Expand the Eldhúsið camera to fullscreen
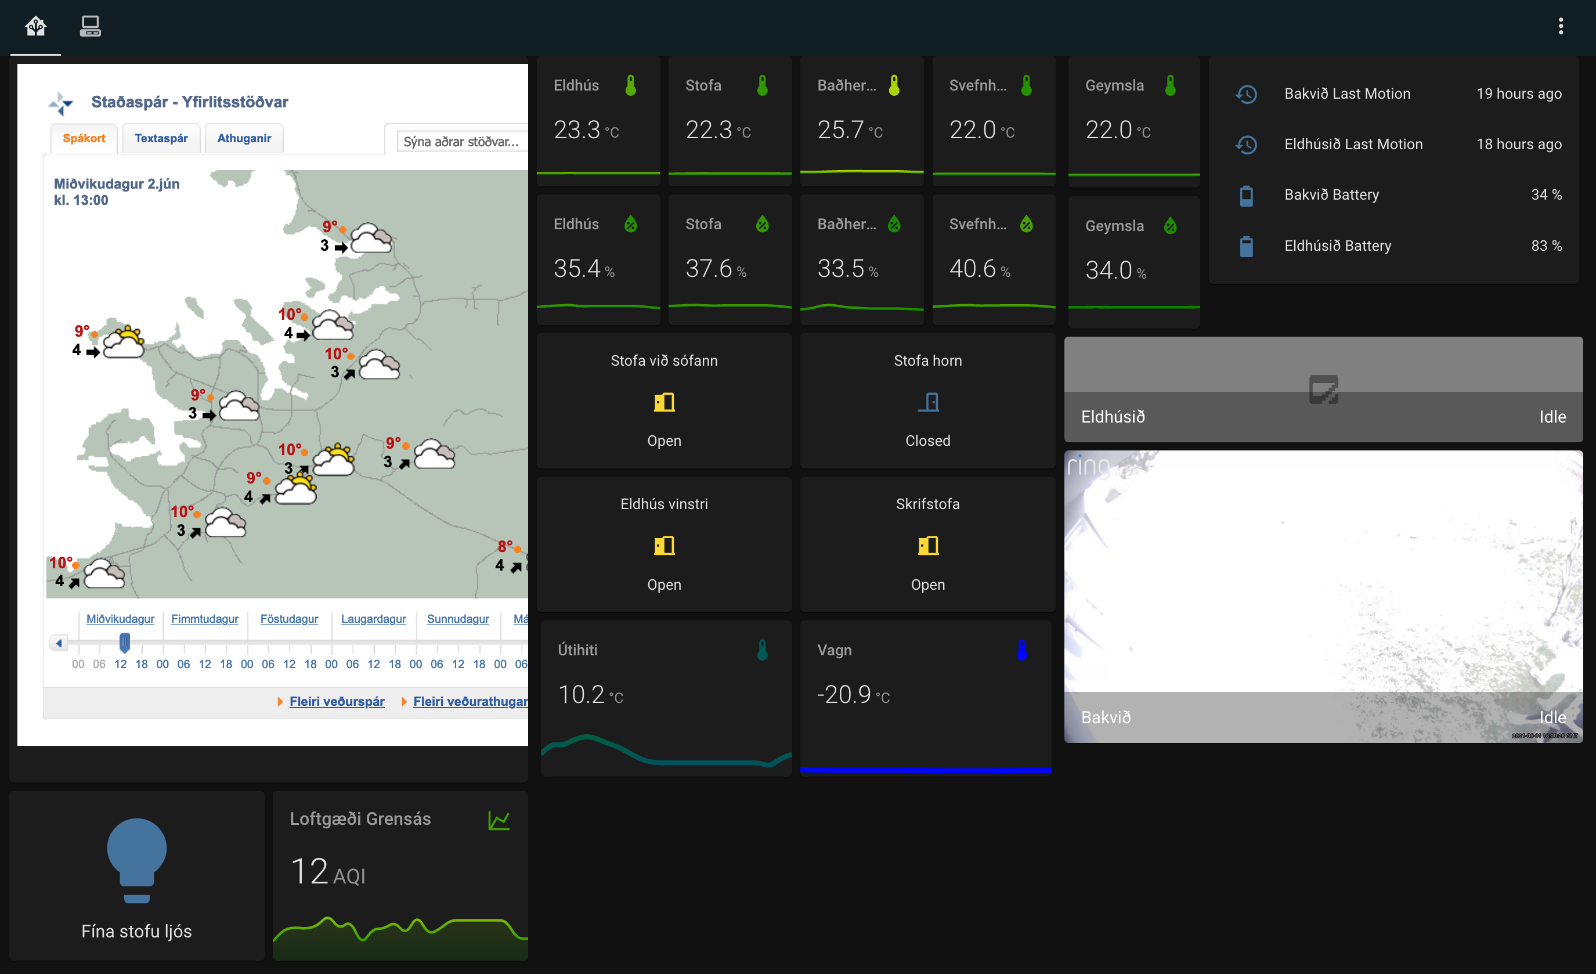Screen dimensions: 1596x974 pyautogui.click(x=1323, y=390)
